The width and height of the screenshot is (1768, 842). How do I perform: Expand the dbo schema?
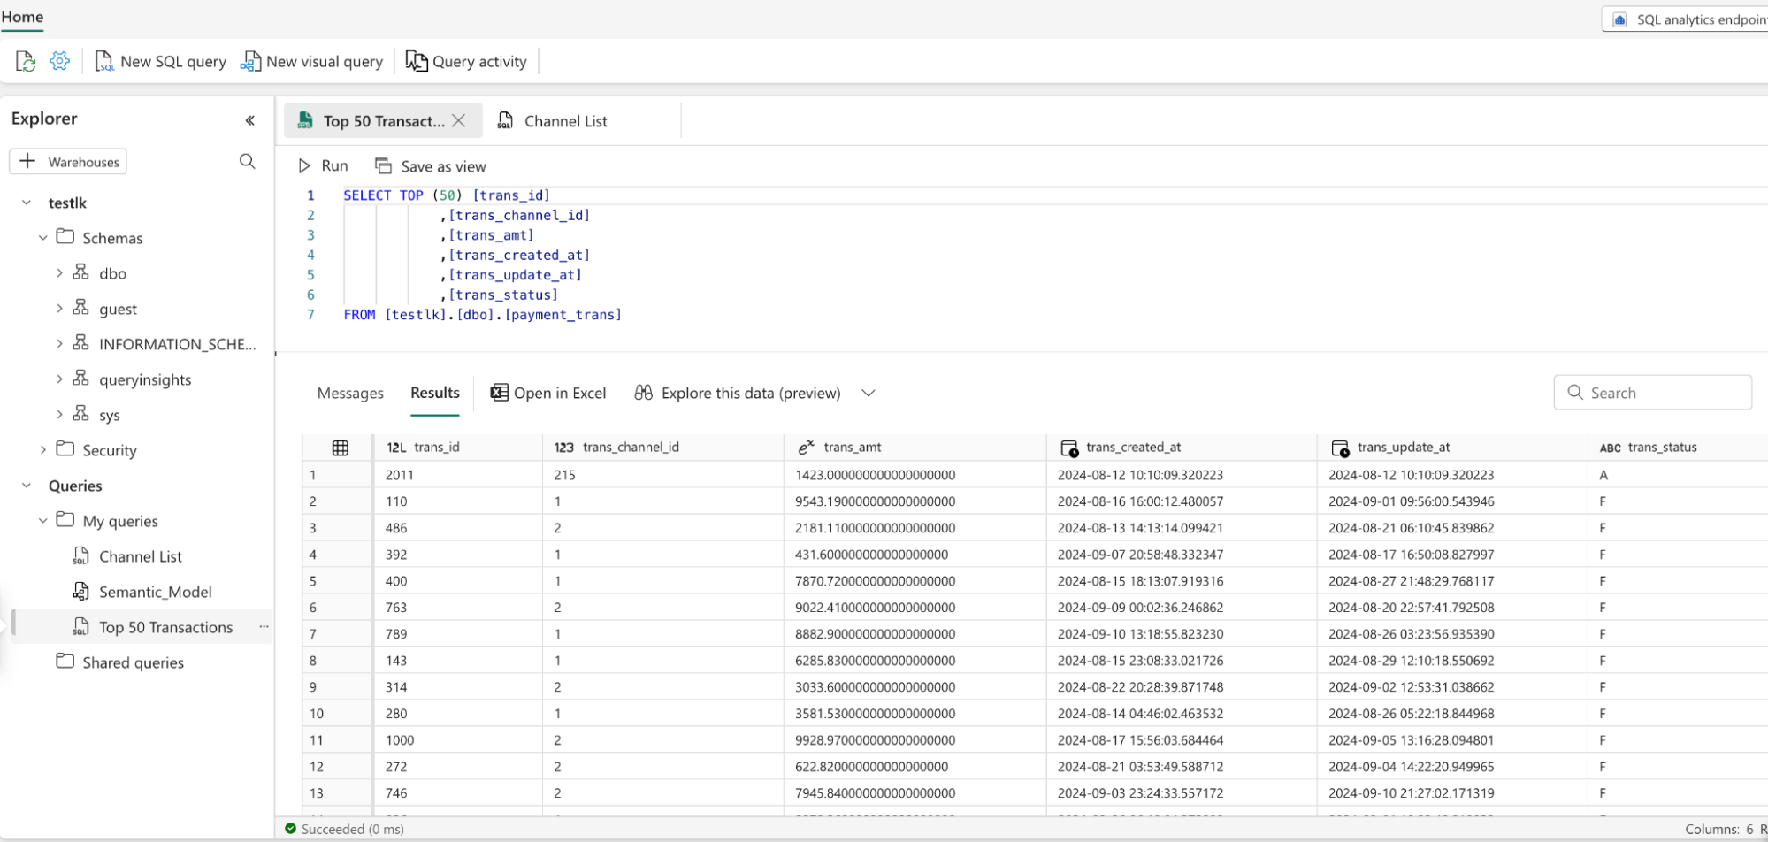point(59,272)
